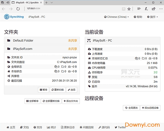Image resolution: width=164 pixels, height=131 pixels.
Task: Collapse the iPlaySoft - PC device panel
Action: click(122, 41)
